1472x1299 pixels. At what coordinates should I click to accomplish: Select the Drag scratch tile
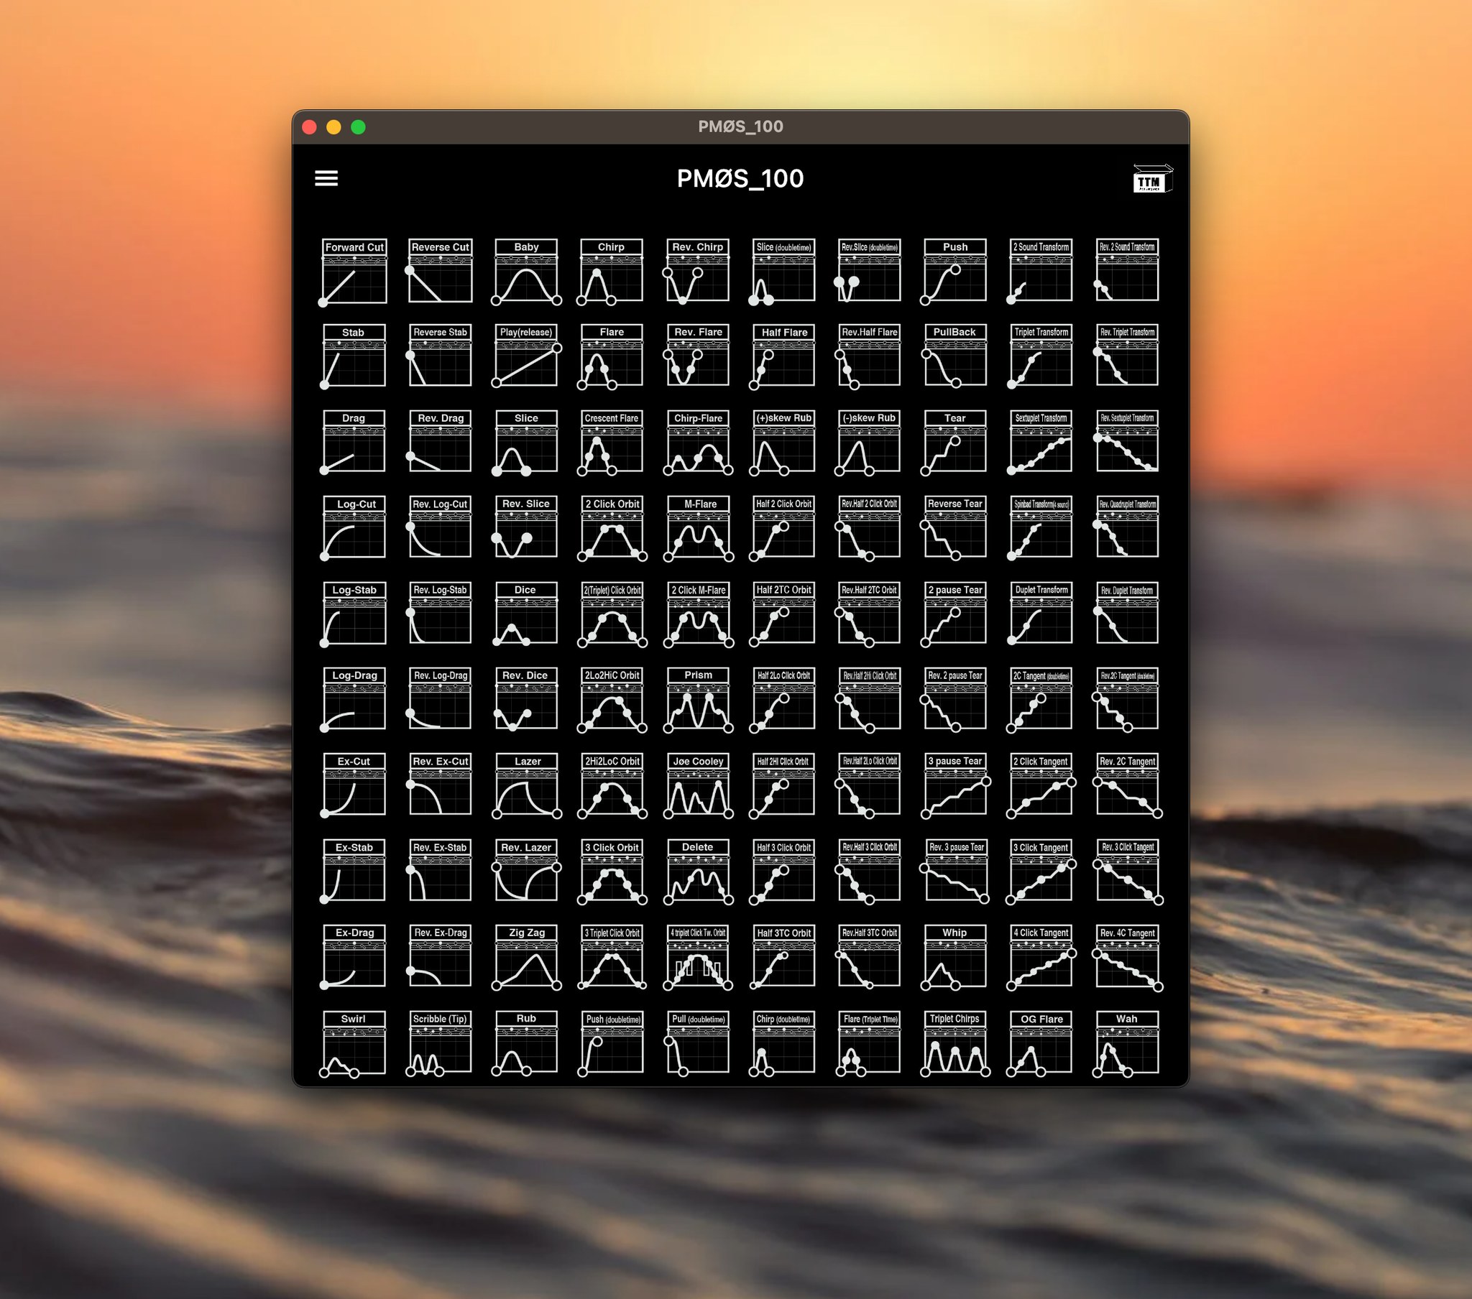point(354,442)
